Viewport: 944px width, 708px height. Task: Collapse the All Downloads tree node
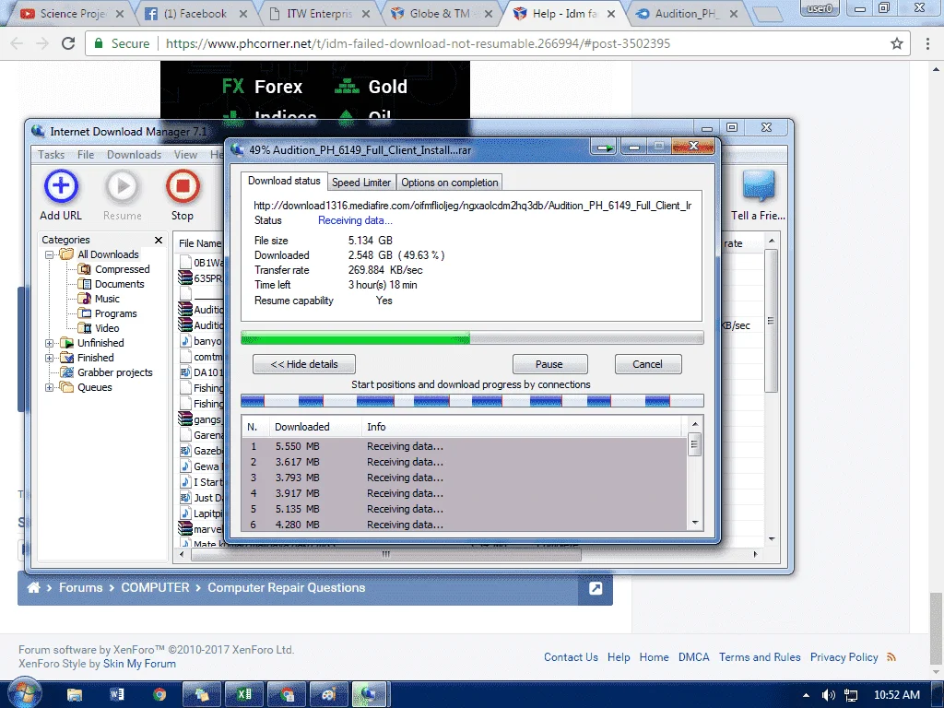[x=50, y=254]
